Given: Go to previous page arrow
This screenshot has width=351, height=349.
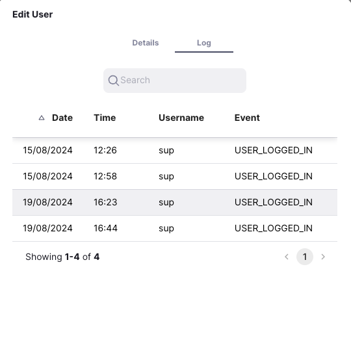Looking at the screenshot, I should tap(287, 257).
